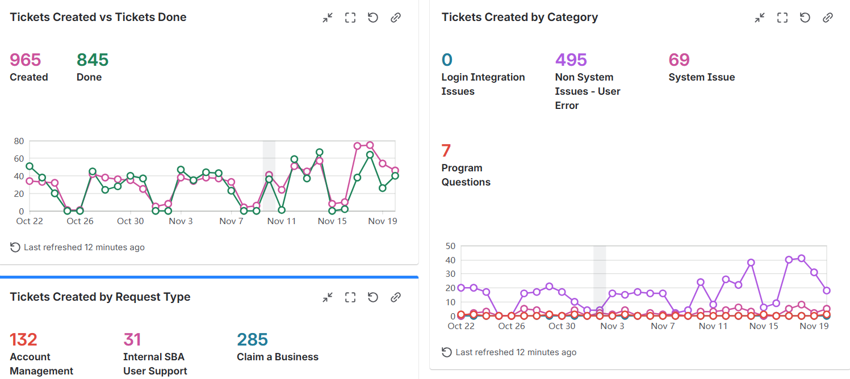
Task: Minimize the Tickets Created vs Tickets Done widget
Action: coord(328,18)
